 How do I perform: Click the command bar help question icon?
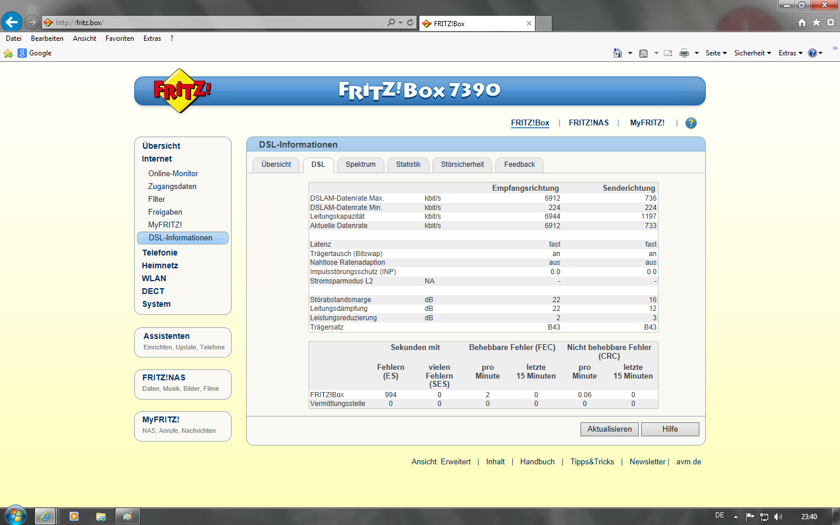[x=812, y=53]
